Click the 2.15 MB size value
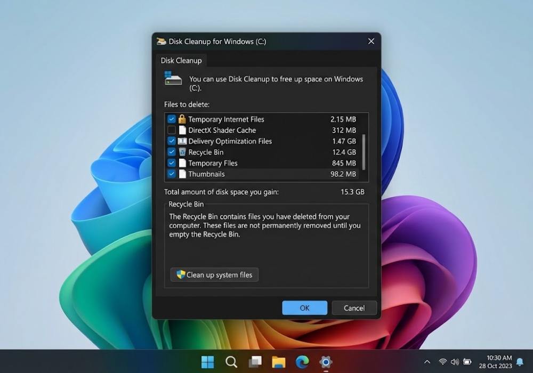 pos(343,119)
